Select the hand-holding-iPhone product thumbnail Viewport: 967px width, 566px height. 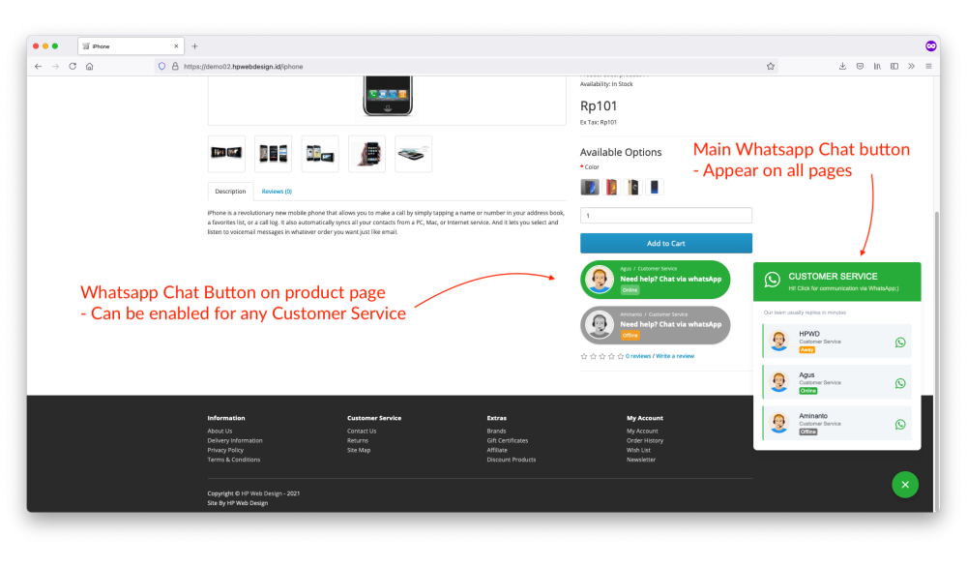pyautogui.click(x=366, y=154)
